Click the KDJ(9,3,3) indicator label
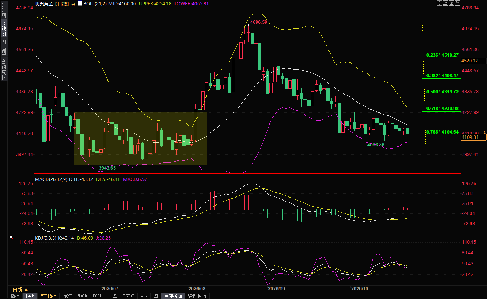This screenshot has height=299, width=487. [x=45, y=238]
